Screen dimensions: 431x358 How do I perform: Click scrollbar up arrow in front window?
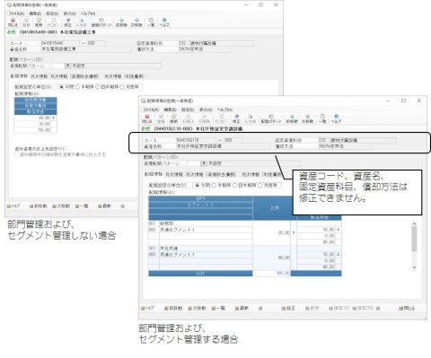point(414,223)
